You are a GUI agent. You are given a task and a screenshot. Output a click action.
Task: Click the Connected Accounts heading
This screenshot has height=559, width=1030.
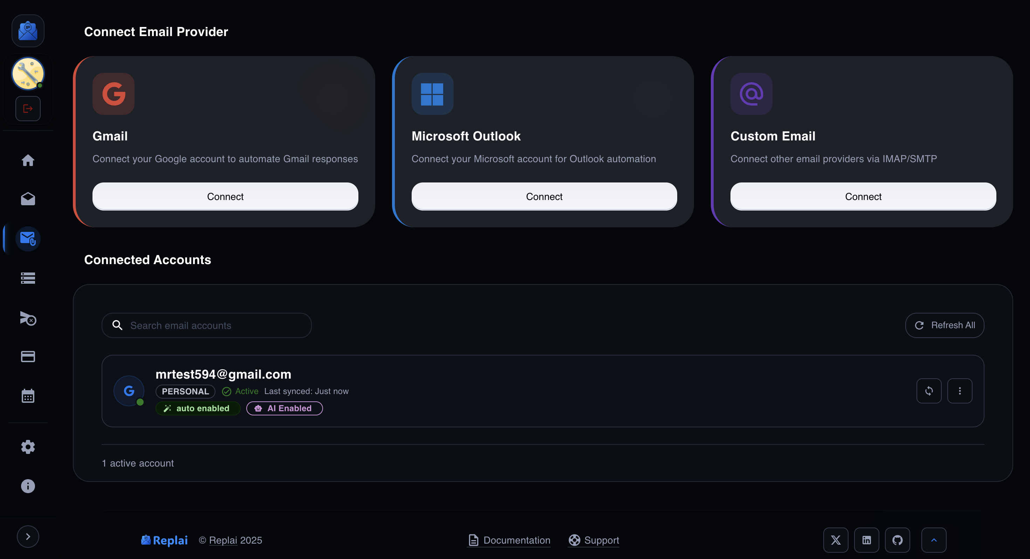point(147,260)
